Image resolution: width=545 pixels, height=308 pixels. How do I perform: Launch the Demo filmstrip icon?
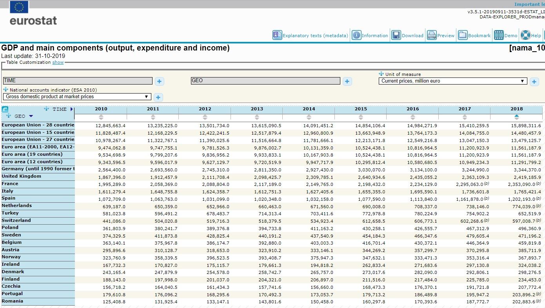coord(499,35)
